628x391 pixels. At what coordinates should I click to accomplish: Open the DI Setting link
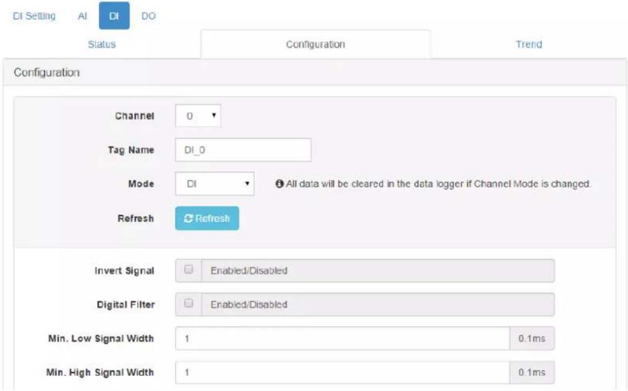[x=34, y=16]
